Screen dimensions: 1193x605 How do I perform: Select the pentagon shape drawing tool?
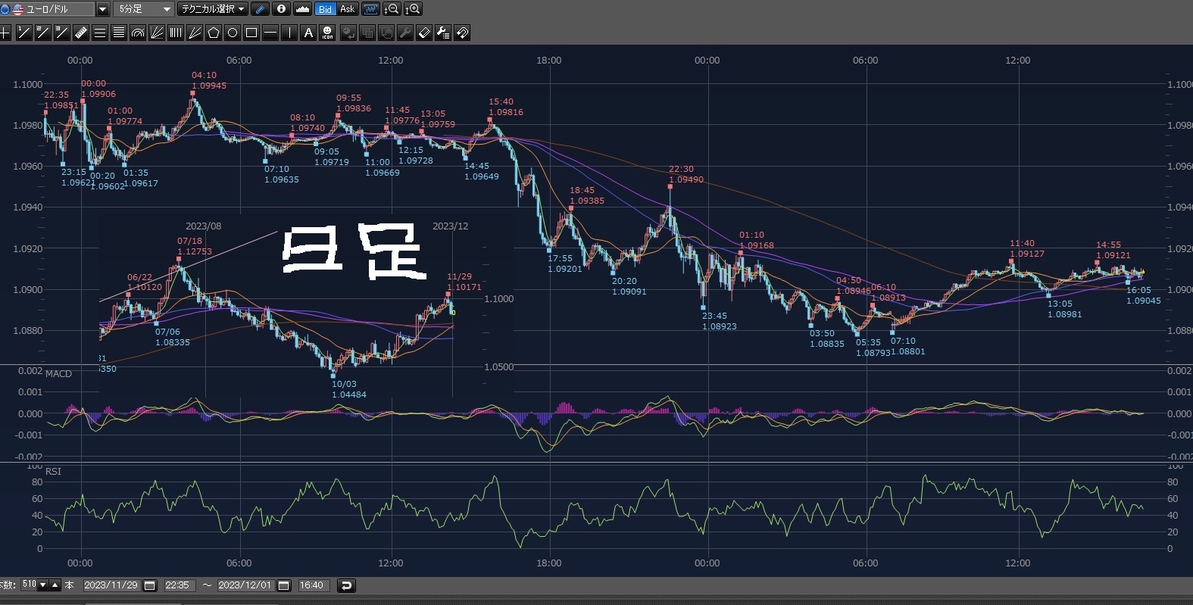click(214, 33)
